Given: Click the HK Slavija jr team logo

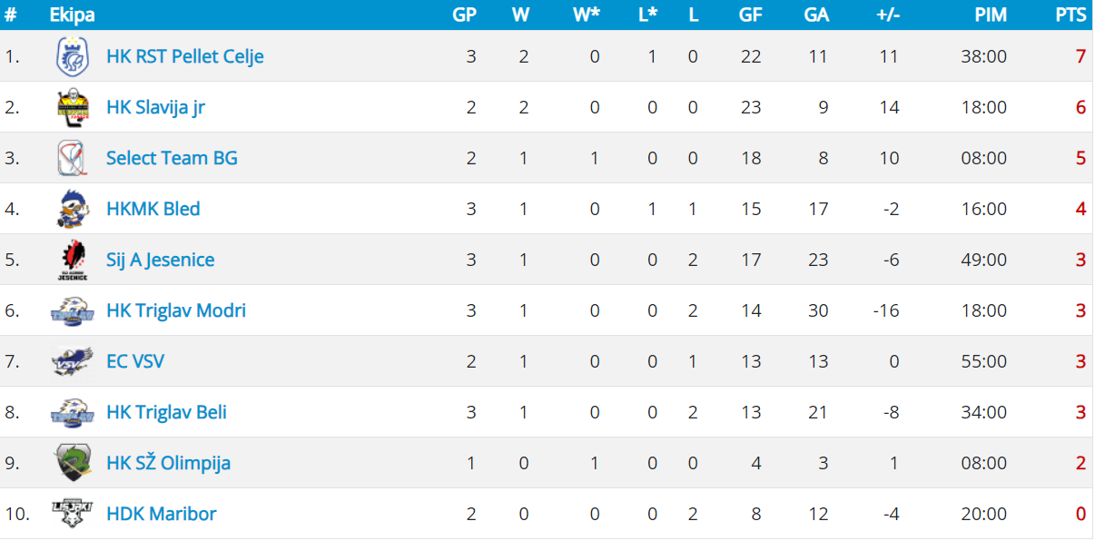Looking at the screenshot, I should (73, 107).
